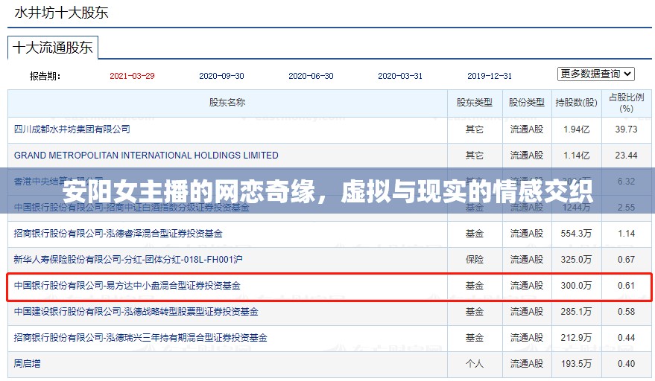Click the 占股比例(%) column header

tap(626, 103)
